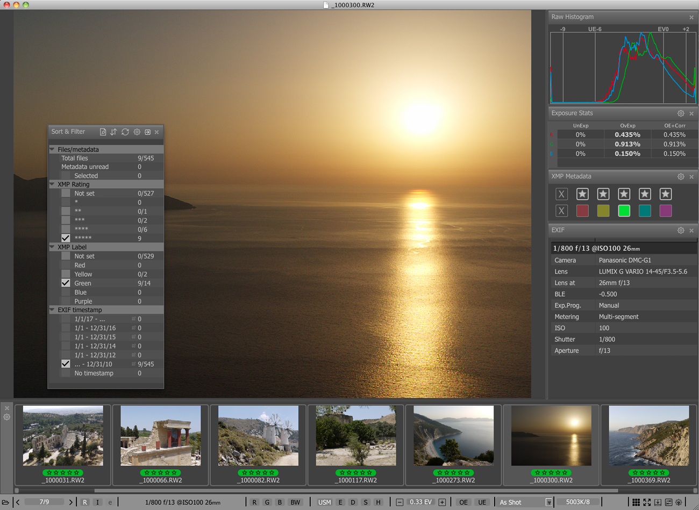Toggle the BW channel view button
This screenshot has height=510, width=699.
click(x=295, y=502)
